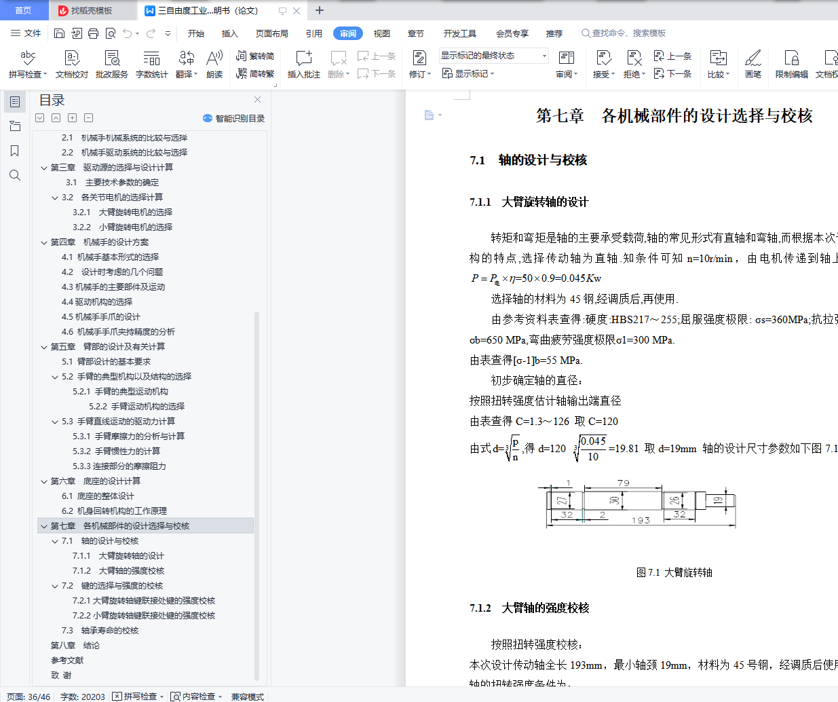The image size is (838, 702).
Task: Jump to outline entry 6.2 机身回转机构的工作原理
Action: (x=114, y=511)
